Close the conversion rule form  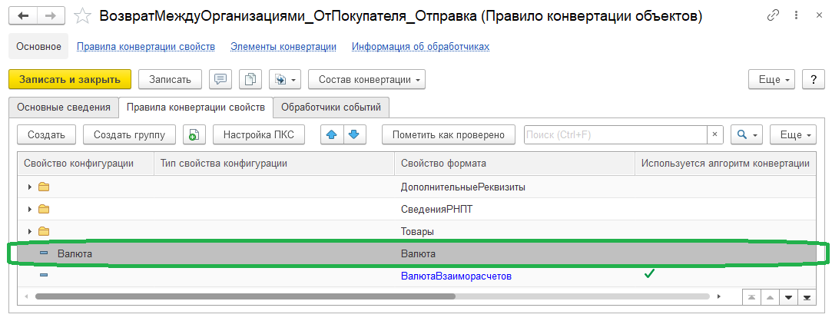point(819,16)
